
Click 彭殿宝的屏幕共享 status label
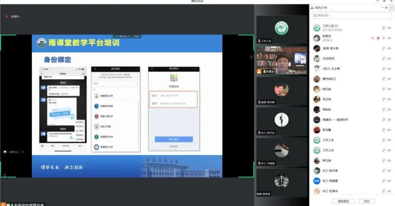(x=29, y=205)
